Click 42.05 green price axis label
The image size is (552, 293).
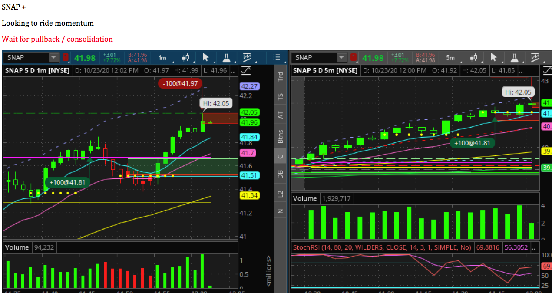click(249, 112)
